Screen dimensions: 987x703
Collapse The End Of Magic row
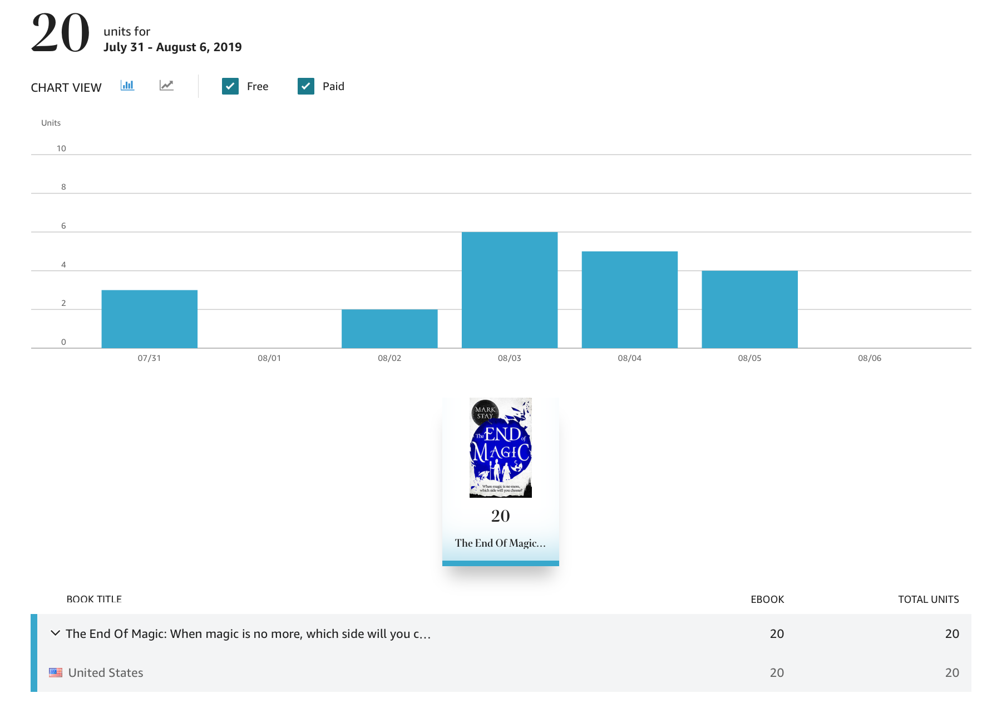click(x=55, y=633)
